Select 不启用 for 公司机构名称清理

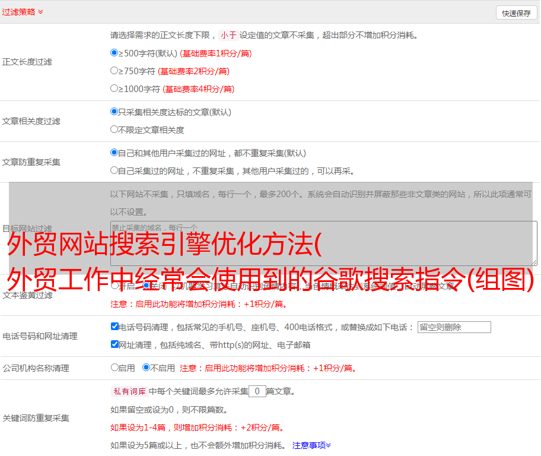click(146, 368)
